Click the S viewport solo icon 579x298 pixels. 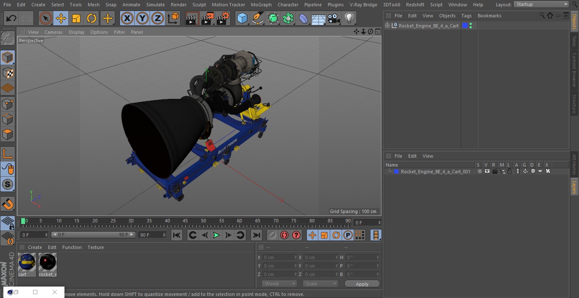tap(8, 184)
